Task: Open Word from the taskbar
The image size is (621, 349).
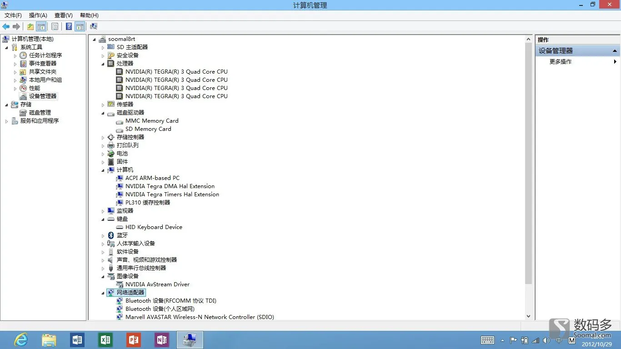Action: [x=77, y=339]
